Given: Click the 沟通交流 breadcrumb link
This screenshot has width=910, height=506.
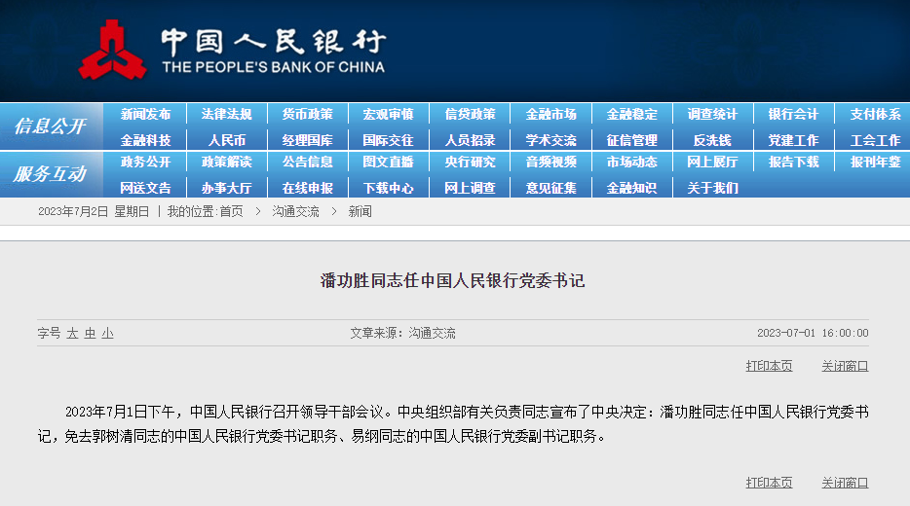Looking at the screenshot, I should pos(295,211).
